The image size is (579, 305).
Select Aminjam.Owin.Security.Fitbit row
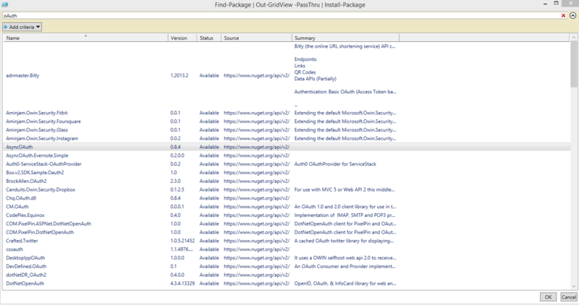(x=287, y=113)
